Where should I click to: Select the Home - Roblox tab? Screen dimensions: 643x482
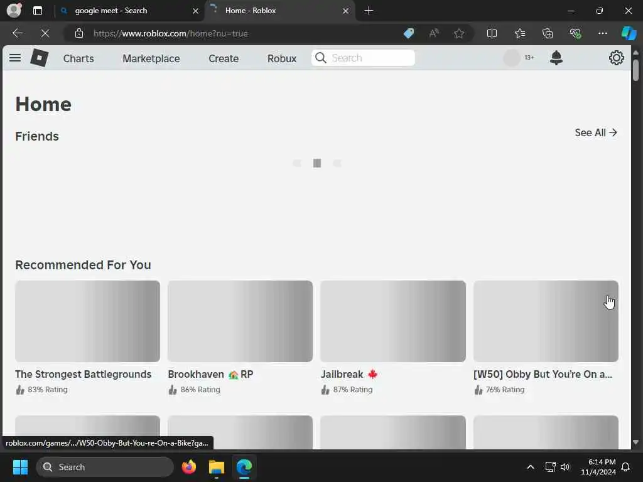pyautogui.click(x=250, y=11)
